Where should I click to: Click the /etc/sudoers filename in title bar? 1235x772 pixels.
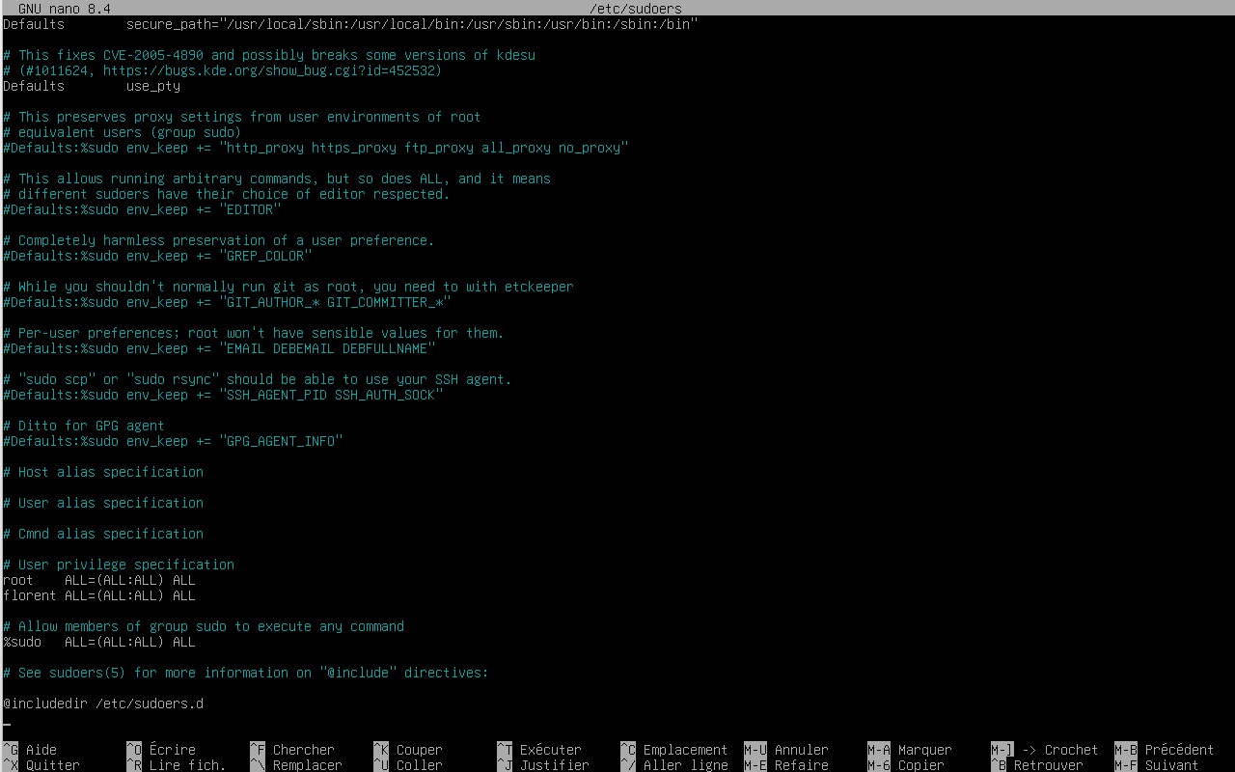(635, 9)
